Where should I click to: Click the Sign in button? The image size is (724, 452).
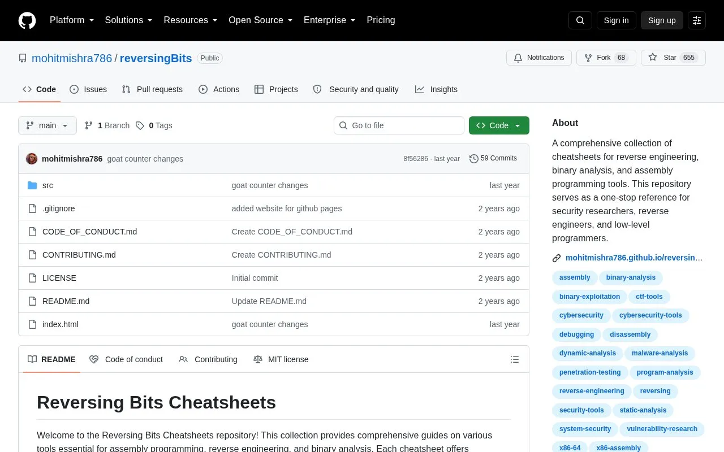(616, 20)
